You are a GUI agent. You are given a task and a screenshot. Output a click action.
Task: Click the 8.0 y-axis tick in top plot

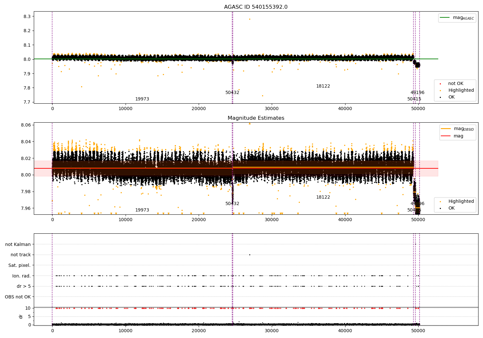coord(27,59)
